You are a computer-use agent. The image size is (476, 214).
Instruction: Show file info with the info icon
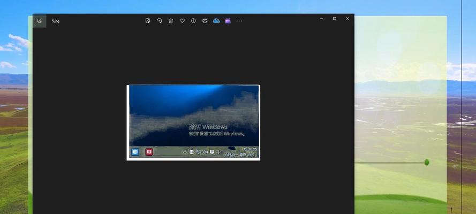coord(193,21)
